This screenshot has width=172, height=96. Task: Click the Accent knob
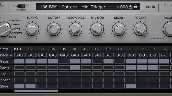[140, 29]
